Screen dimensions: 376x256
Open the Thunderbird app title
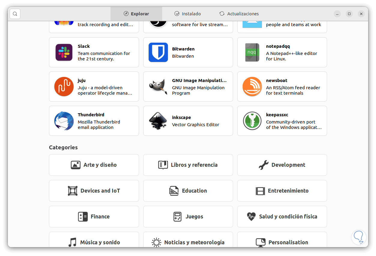point(91,115)
